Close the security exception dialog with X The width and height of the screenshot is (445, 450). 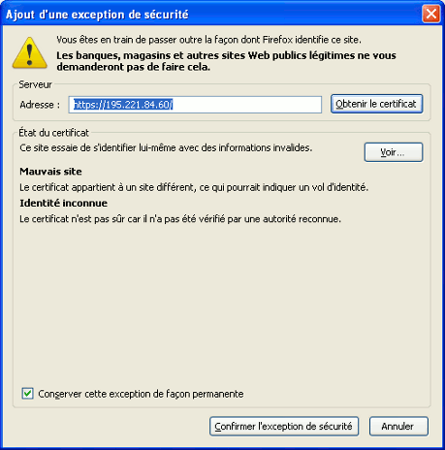pos(431,14)
